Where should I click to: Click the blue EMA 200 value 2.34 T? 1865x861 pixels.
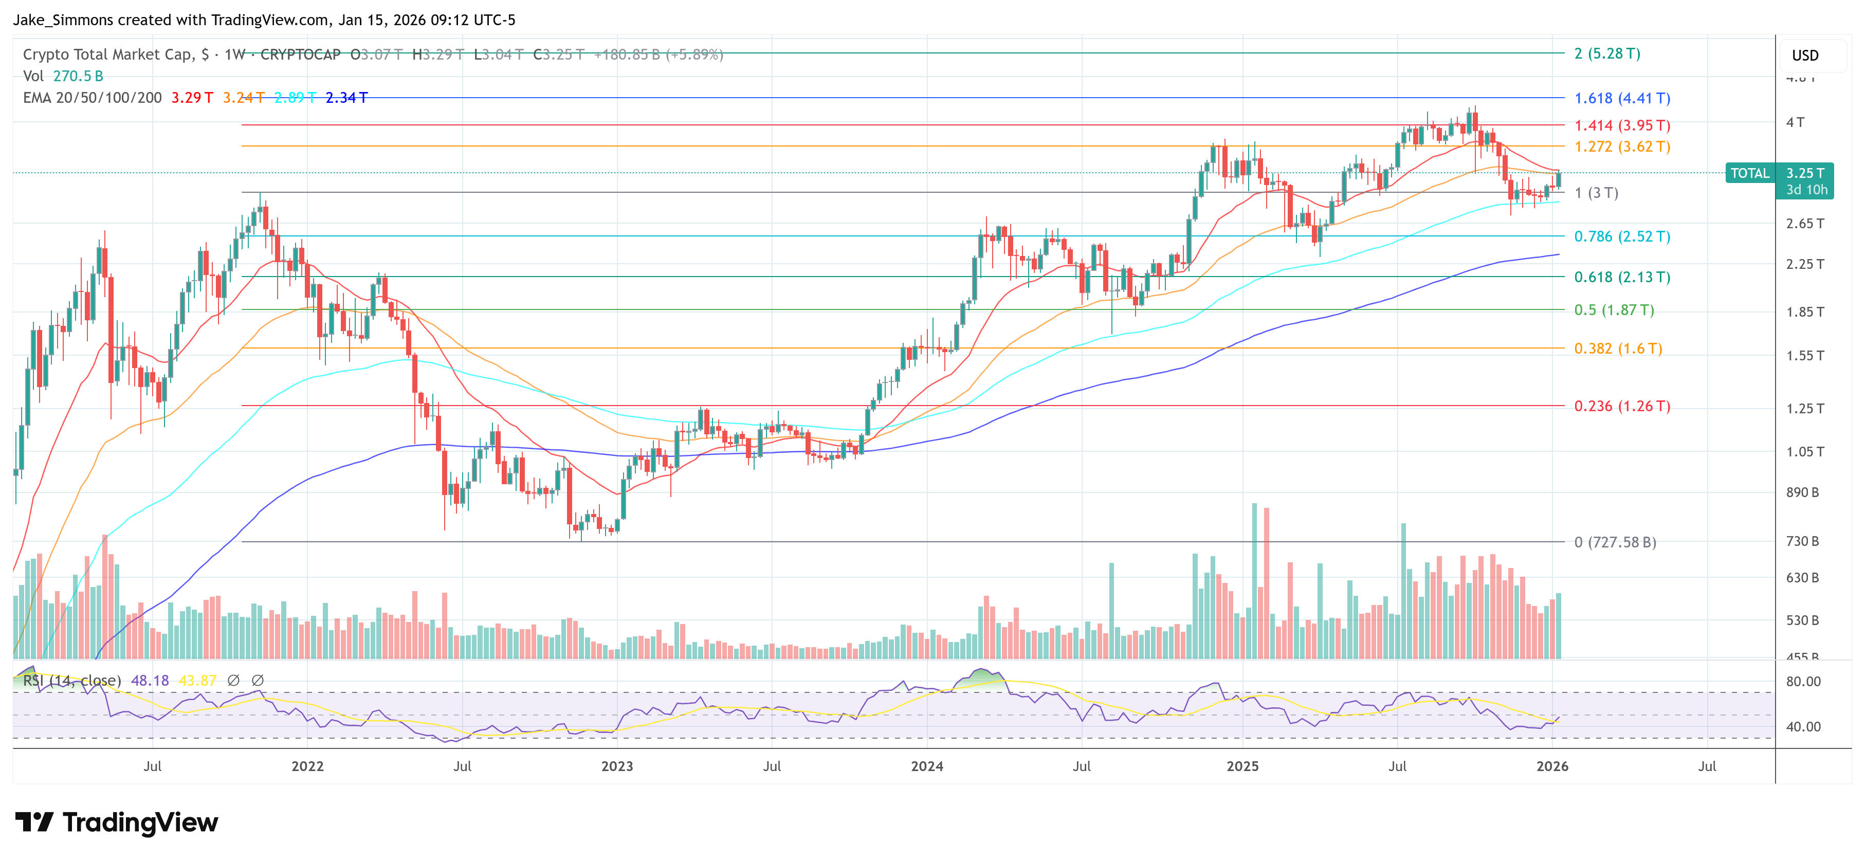click(347, 96)
